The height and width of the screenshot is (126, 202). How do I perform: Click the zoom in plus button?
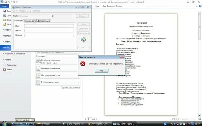pos(196,119)
